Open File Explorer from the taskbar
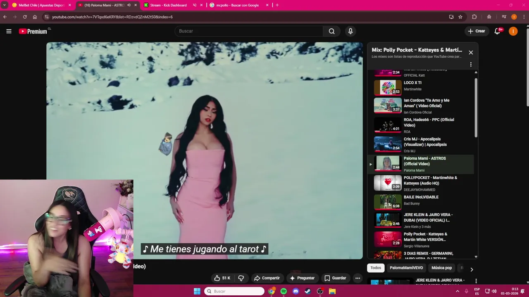This screenshot has height=297, width=529. tap(332, 291)
